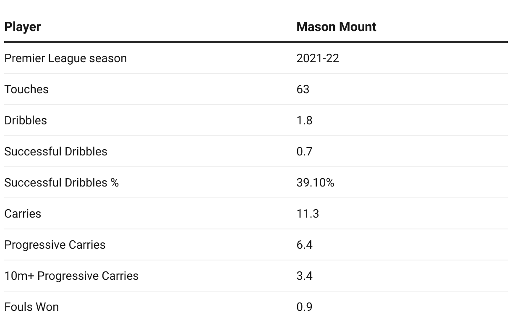Click the Progressive Carries row label

55,244
